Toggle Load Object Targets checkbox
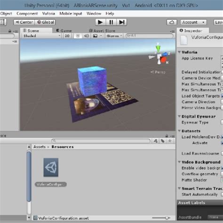 (x=222, y=96)
